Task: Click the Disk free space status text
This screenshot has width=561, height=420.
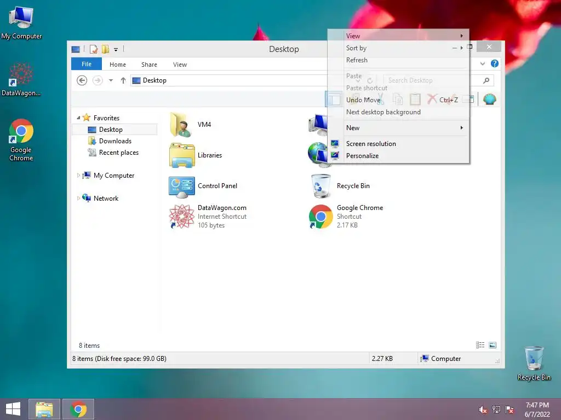Action: (119, 359)
